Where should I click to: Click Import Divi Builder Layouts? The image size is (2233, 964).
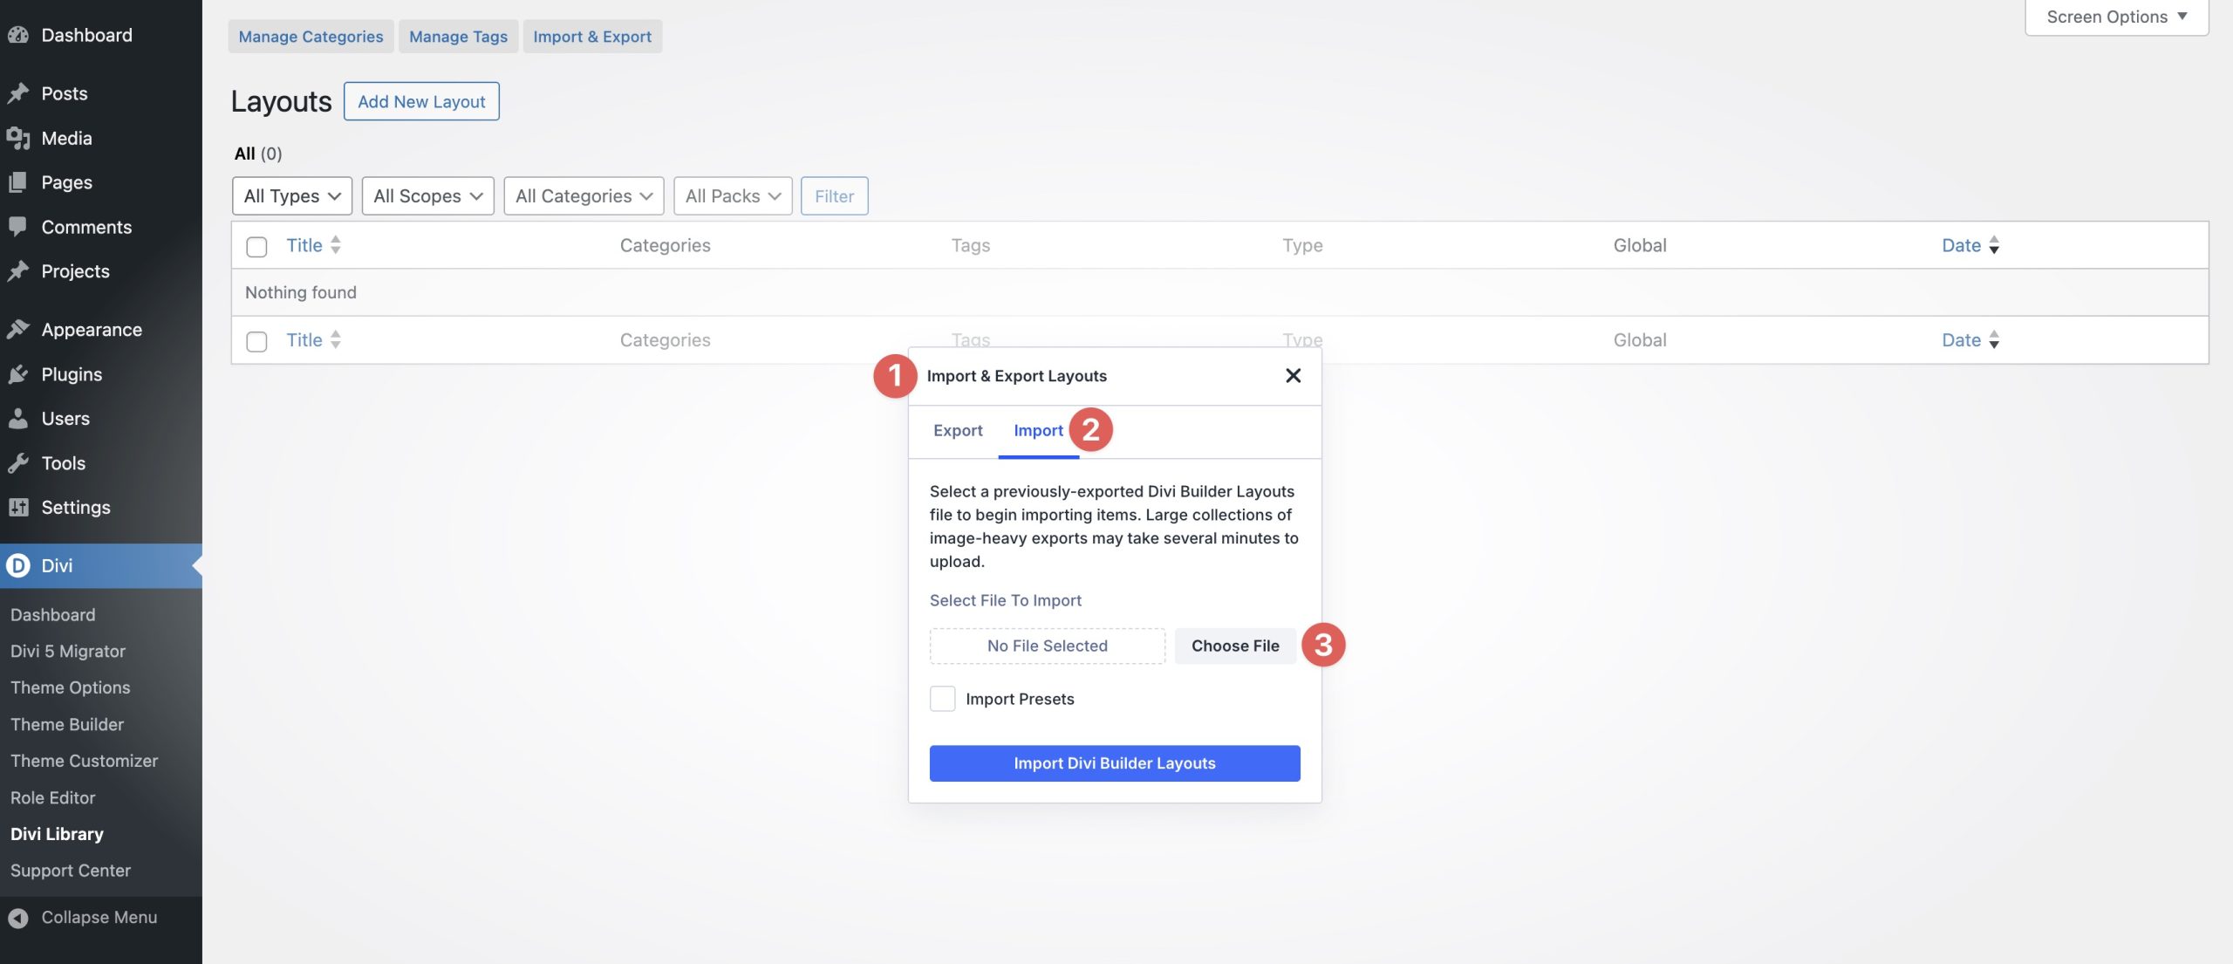coord(1114,762)
